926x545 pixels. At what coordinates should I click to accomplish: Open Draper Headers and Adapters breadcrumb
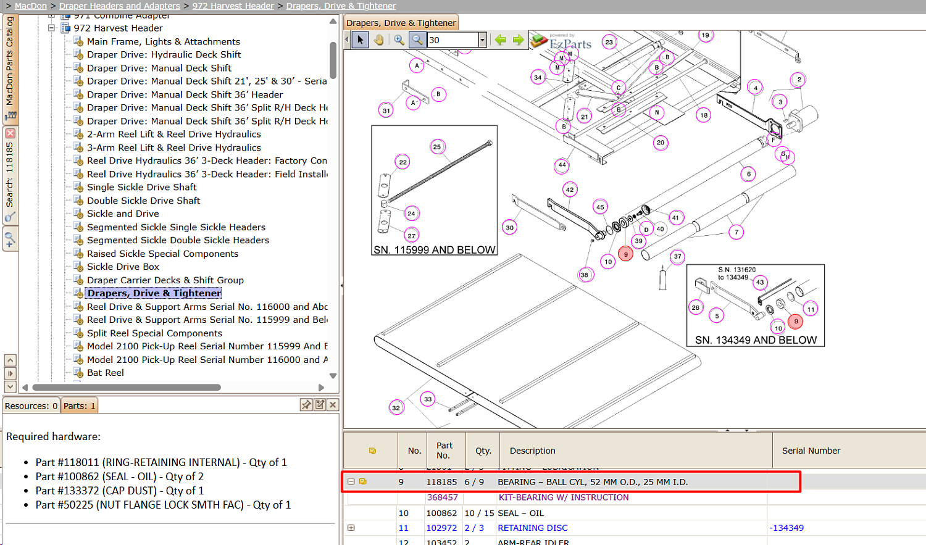(x=120, y=6)
